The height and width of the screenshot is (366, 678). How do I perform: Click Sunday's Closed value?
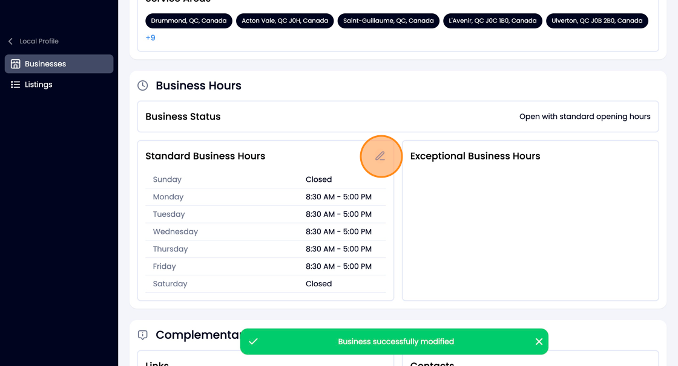pyautogui.click(x=318, y=179)
